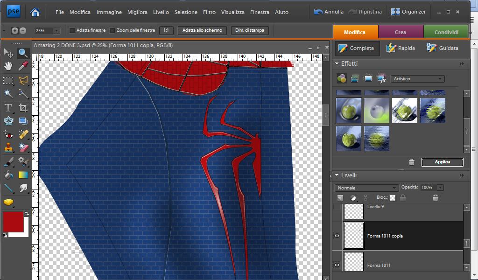Viewport: 478px width, 280px height.
Task: Enable the Adatta finestre checkbox
Action: [72, 30]
